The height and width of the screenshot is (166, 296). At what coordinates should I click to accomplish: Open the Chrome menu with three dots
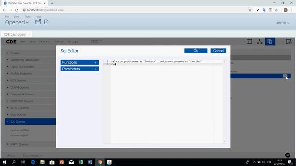(292, 10)
